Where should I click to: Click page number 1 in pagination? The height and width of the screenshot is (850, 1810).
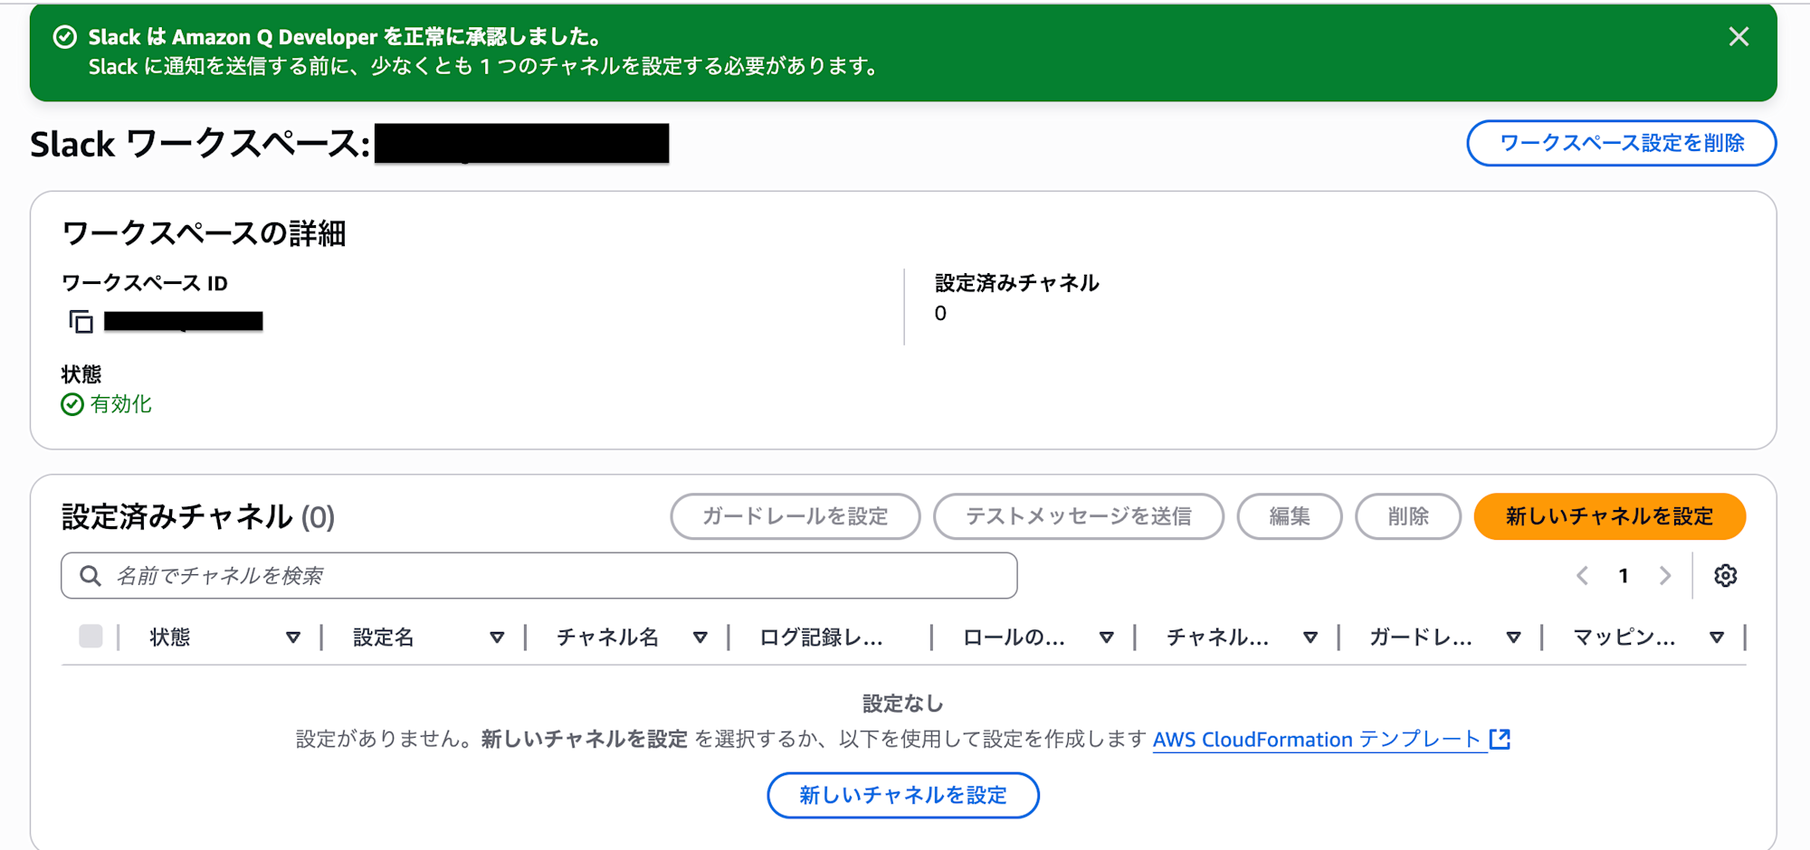coord(1624,576)
